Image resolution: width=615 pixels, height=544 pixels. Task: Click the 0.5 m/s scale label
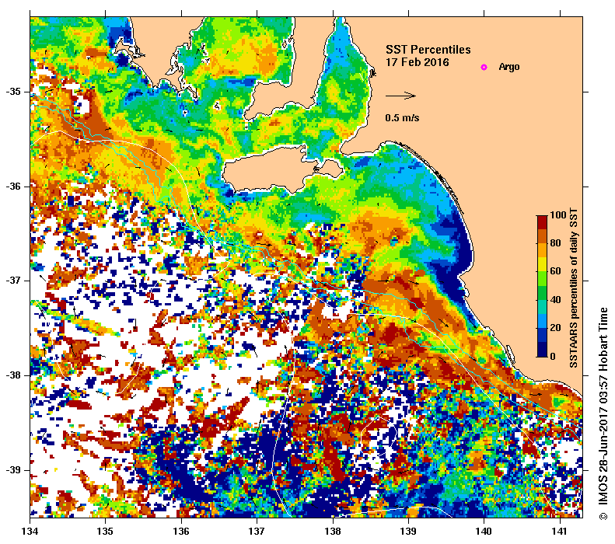point(402,117)
